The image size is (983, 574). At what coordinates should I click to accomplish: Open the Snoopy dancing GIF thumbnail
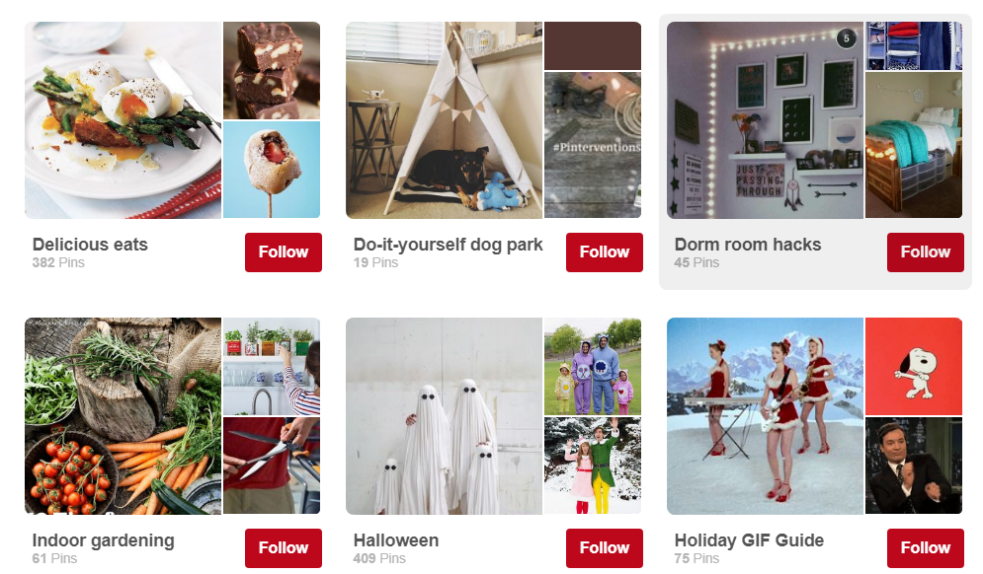914,366
